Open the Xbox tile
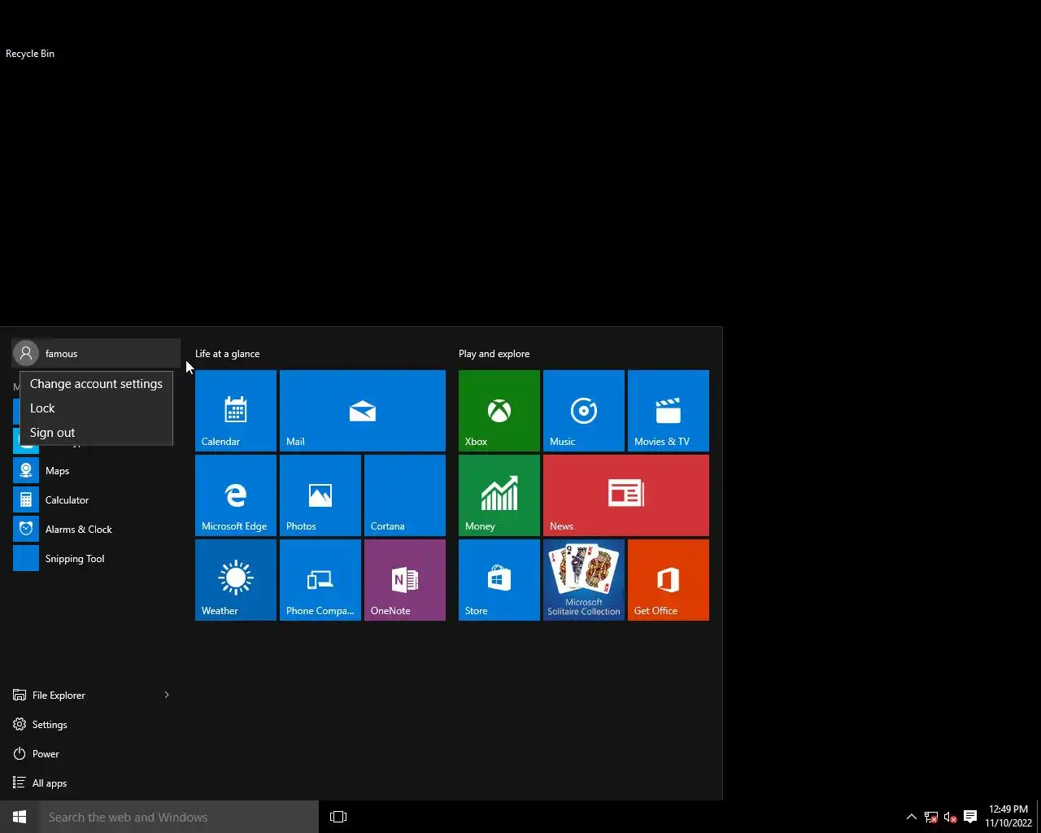The image size is (1041, 833). pos(499,411)
